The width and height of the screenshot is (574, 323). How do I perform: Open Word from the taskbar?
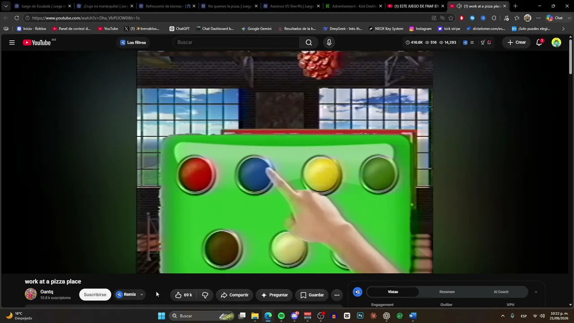[x=413, y=316]
